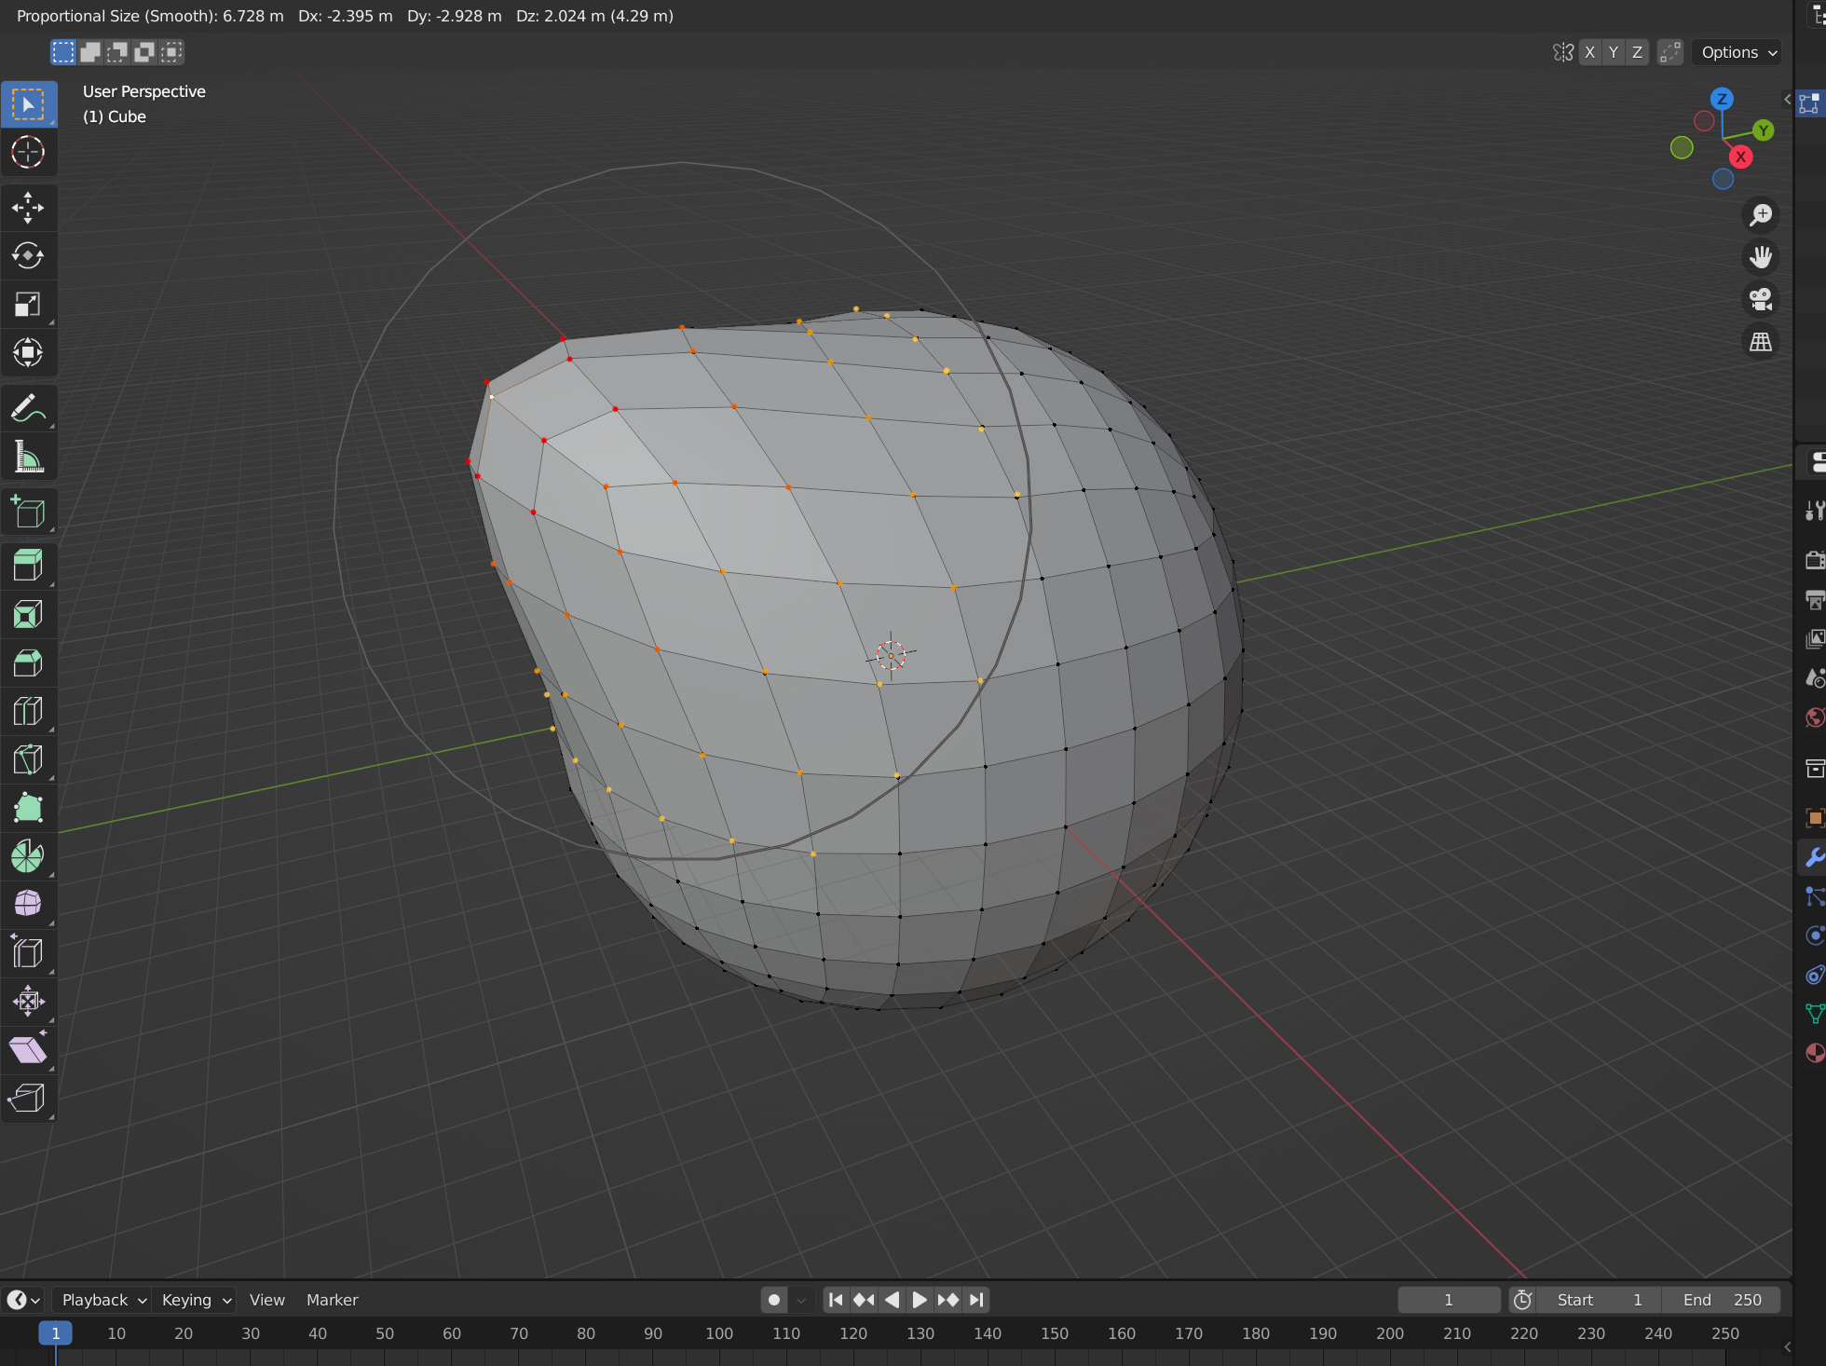The width and height of the screenshot is (1826, 1366).
Task: Select the Select Box tool
Action: (28, 104)
